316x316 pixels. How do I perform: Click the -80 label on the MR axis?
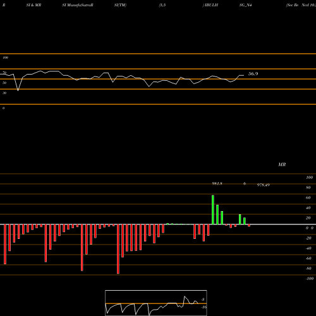point(308,269)
